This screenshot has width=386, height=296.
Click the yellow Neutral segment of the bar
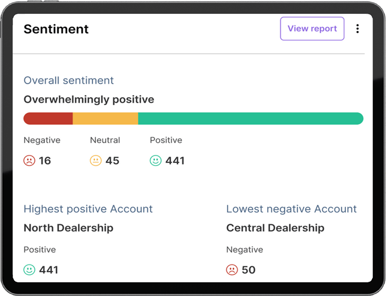coord(106,118)
